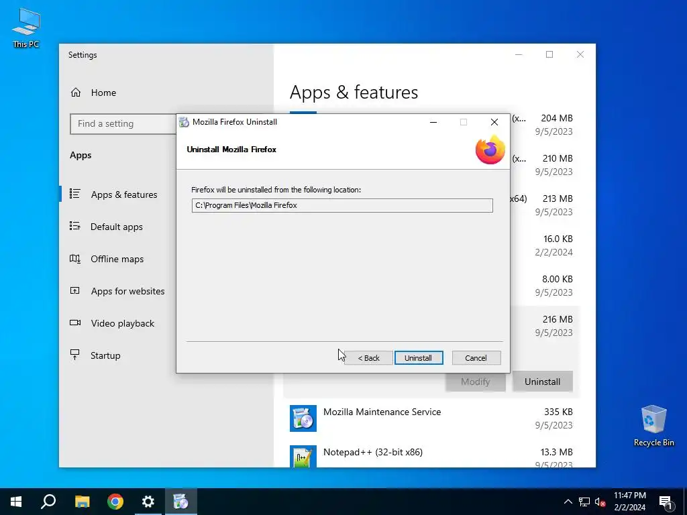
Task: Open the Startup settings page
Action: 105,355
